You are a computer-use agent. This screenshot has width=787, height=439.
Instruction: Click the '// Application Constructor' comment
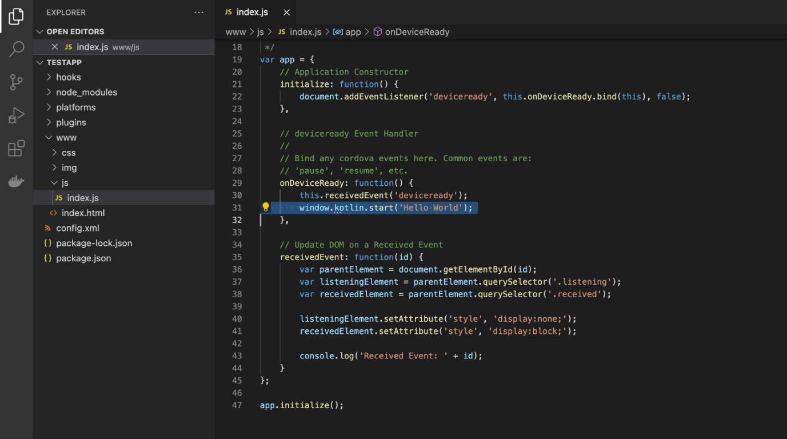(x=344, y=72)
